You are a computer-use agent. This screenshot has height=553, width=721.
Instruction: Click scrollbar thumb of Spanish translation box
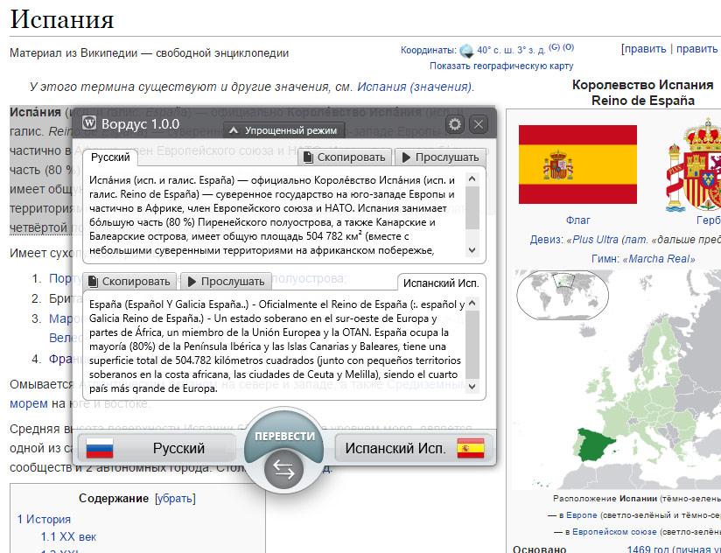coord(472,345)
